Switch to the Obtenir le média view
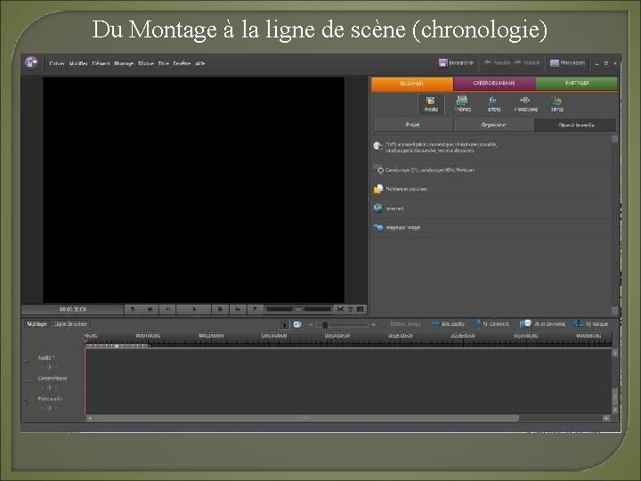641x481 pixels. 576,125
